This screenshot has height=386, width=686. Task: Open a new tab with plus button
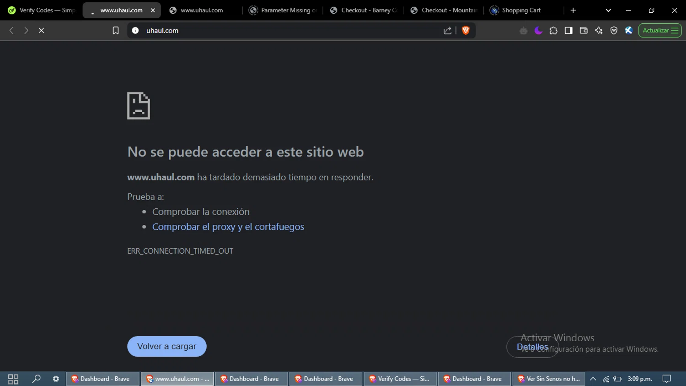573,10
